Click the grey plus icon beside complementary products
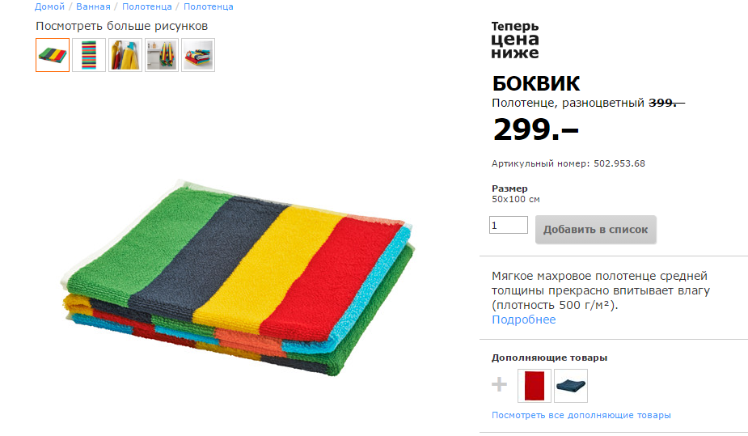748x436 pixels. (x=499, y=384)
